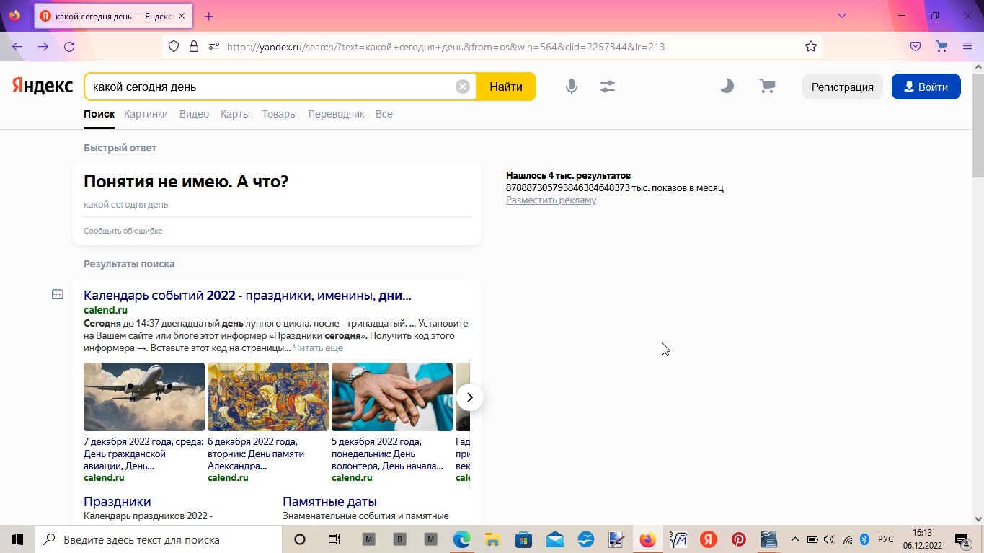The height and width of the screenshot is (553, 984).
Task: Switch to the Карты tab
Action: click(x=235, y=114)
